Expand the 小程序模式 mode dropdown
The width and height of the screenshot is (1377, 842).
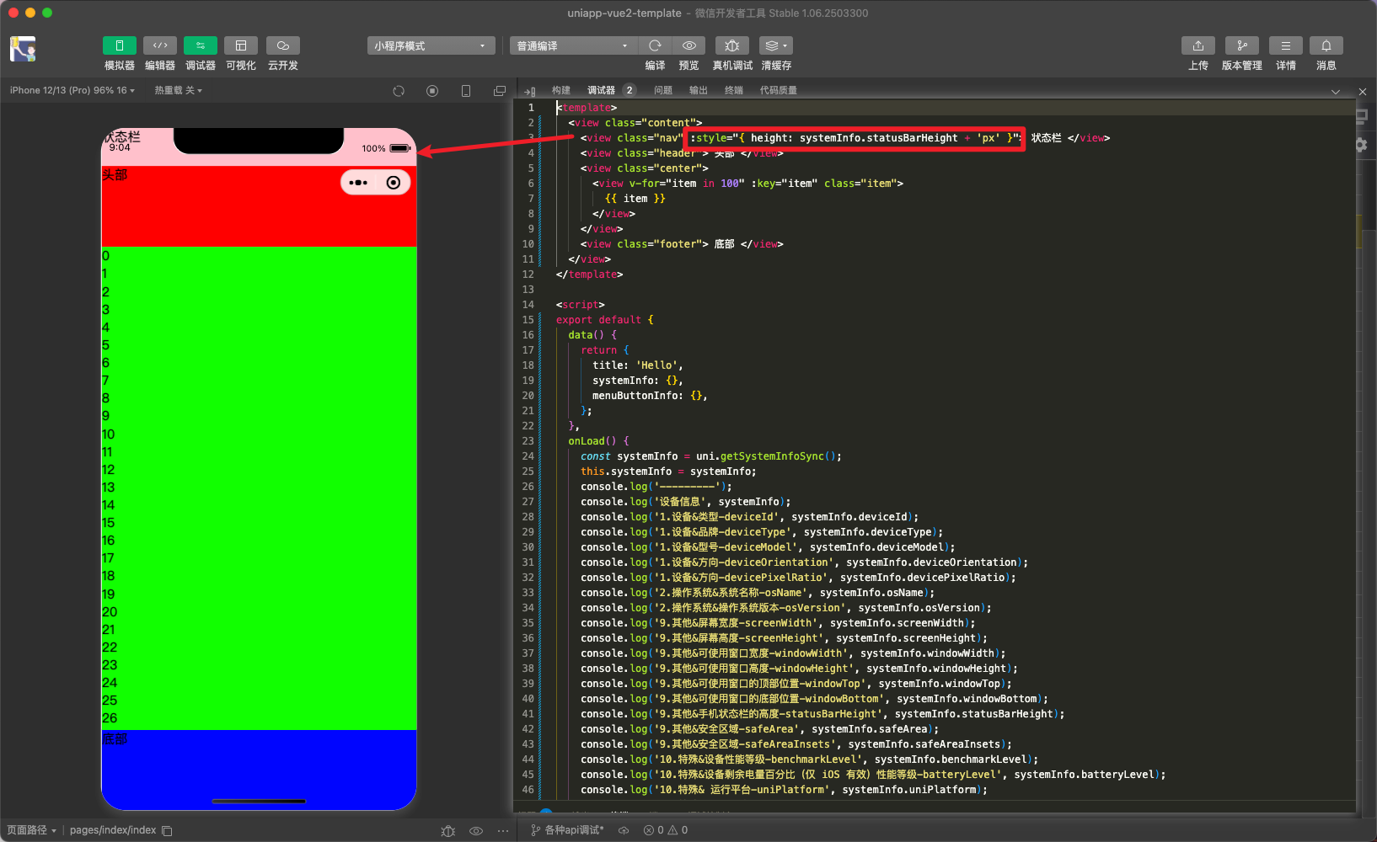pos(431,45)
